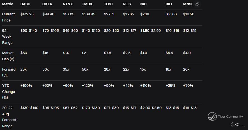Select NTNX forward P/E 35x
248x130 pixels.
66,69
